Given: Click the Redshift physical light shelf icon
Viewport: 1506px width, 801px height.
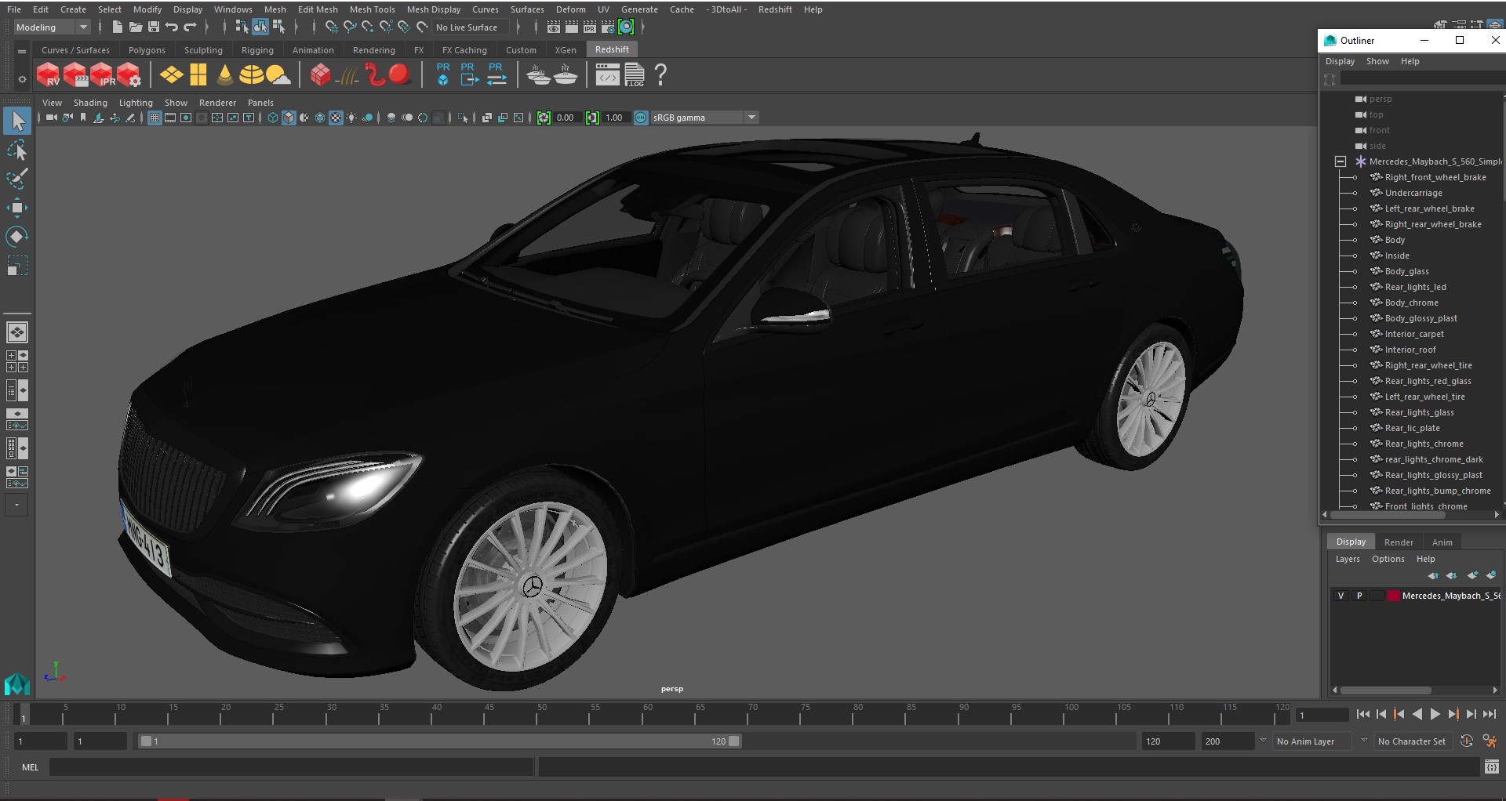Looking at the screenshot, I should click(x=171, y=75).
